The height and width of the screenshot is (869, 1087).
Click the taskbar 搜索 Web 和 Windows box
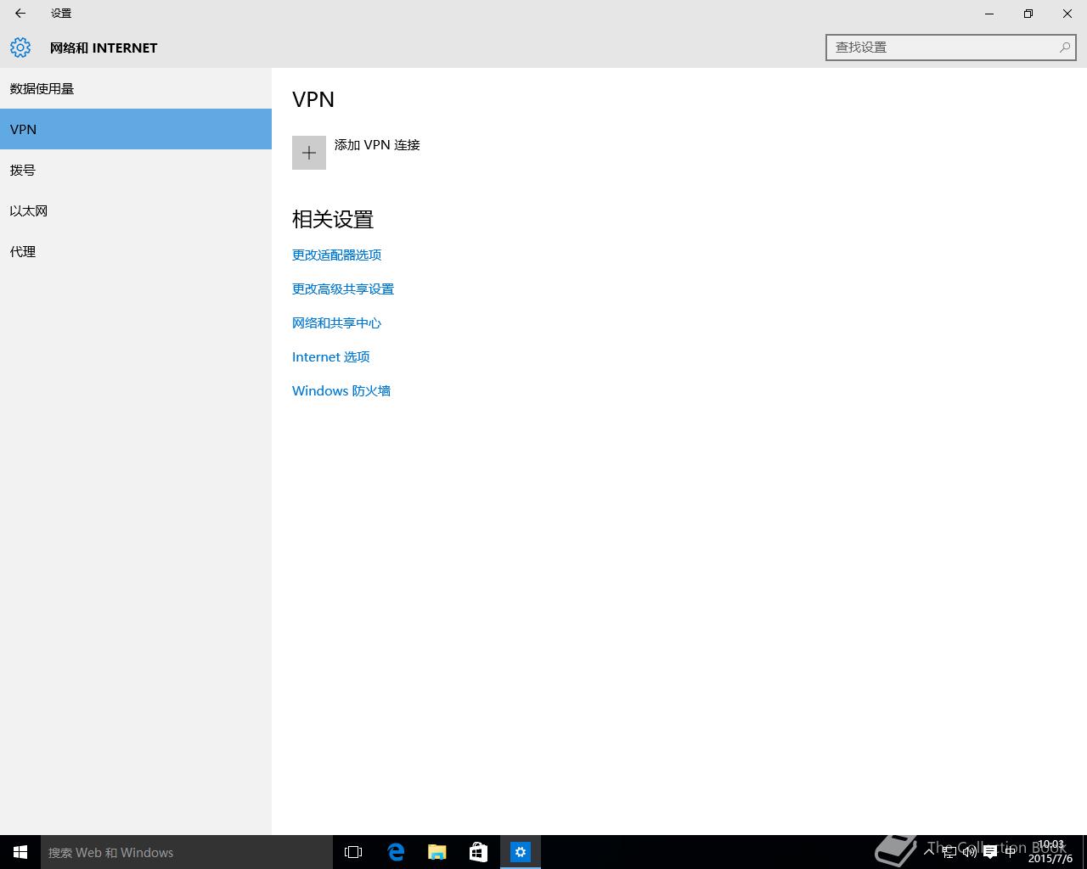187,852
